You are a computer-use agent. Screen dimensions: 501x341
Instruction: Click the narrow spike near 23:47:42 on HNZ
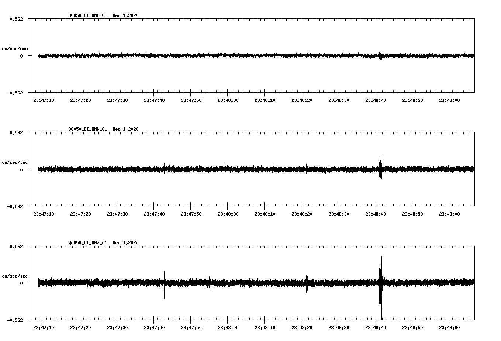click(x=165, y=284)
